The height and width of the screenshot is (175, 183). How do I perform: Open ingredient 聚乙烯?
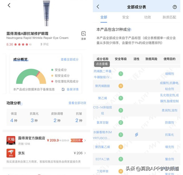(x=103, y=98)
